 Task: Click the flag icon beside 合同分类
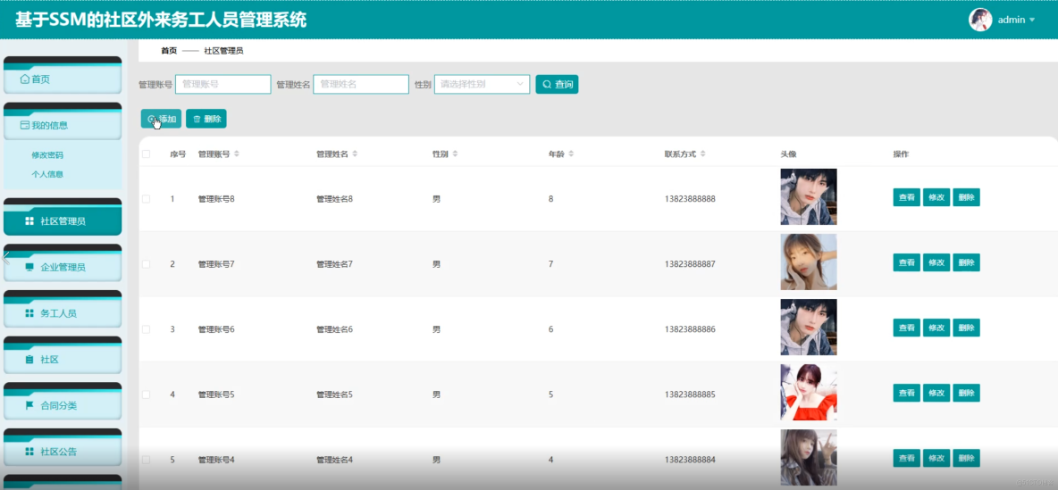29,406
